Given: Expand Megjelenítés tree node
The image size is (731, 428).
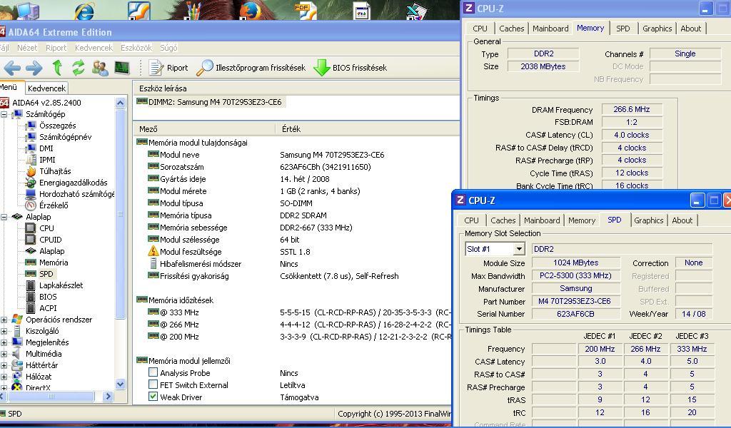Looking at the screenshot, I should coord(4,343).
